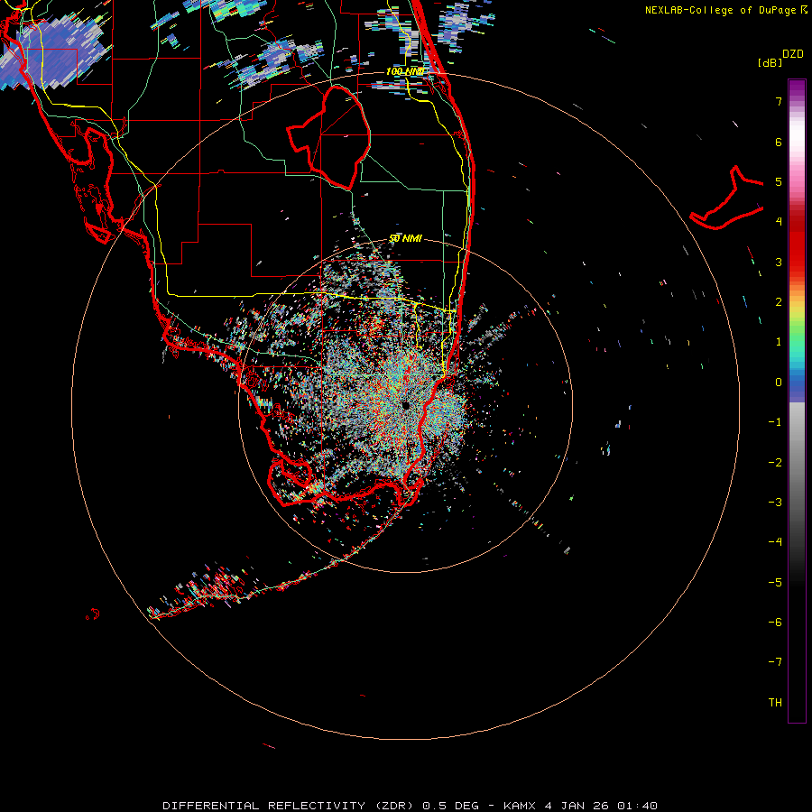Image resolution: width=812 pixels, height=812 pixels.
Task: Click the 1 value on color scale
Action: (779, 342)
